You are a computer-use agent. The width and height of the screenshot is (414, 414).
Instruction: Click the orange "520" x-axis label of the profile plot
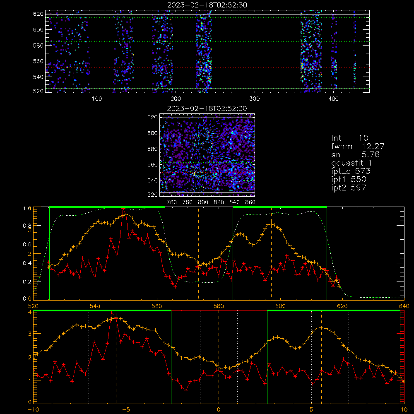pyautogui.click(x=33, y=306)
